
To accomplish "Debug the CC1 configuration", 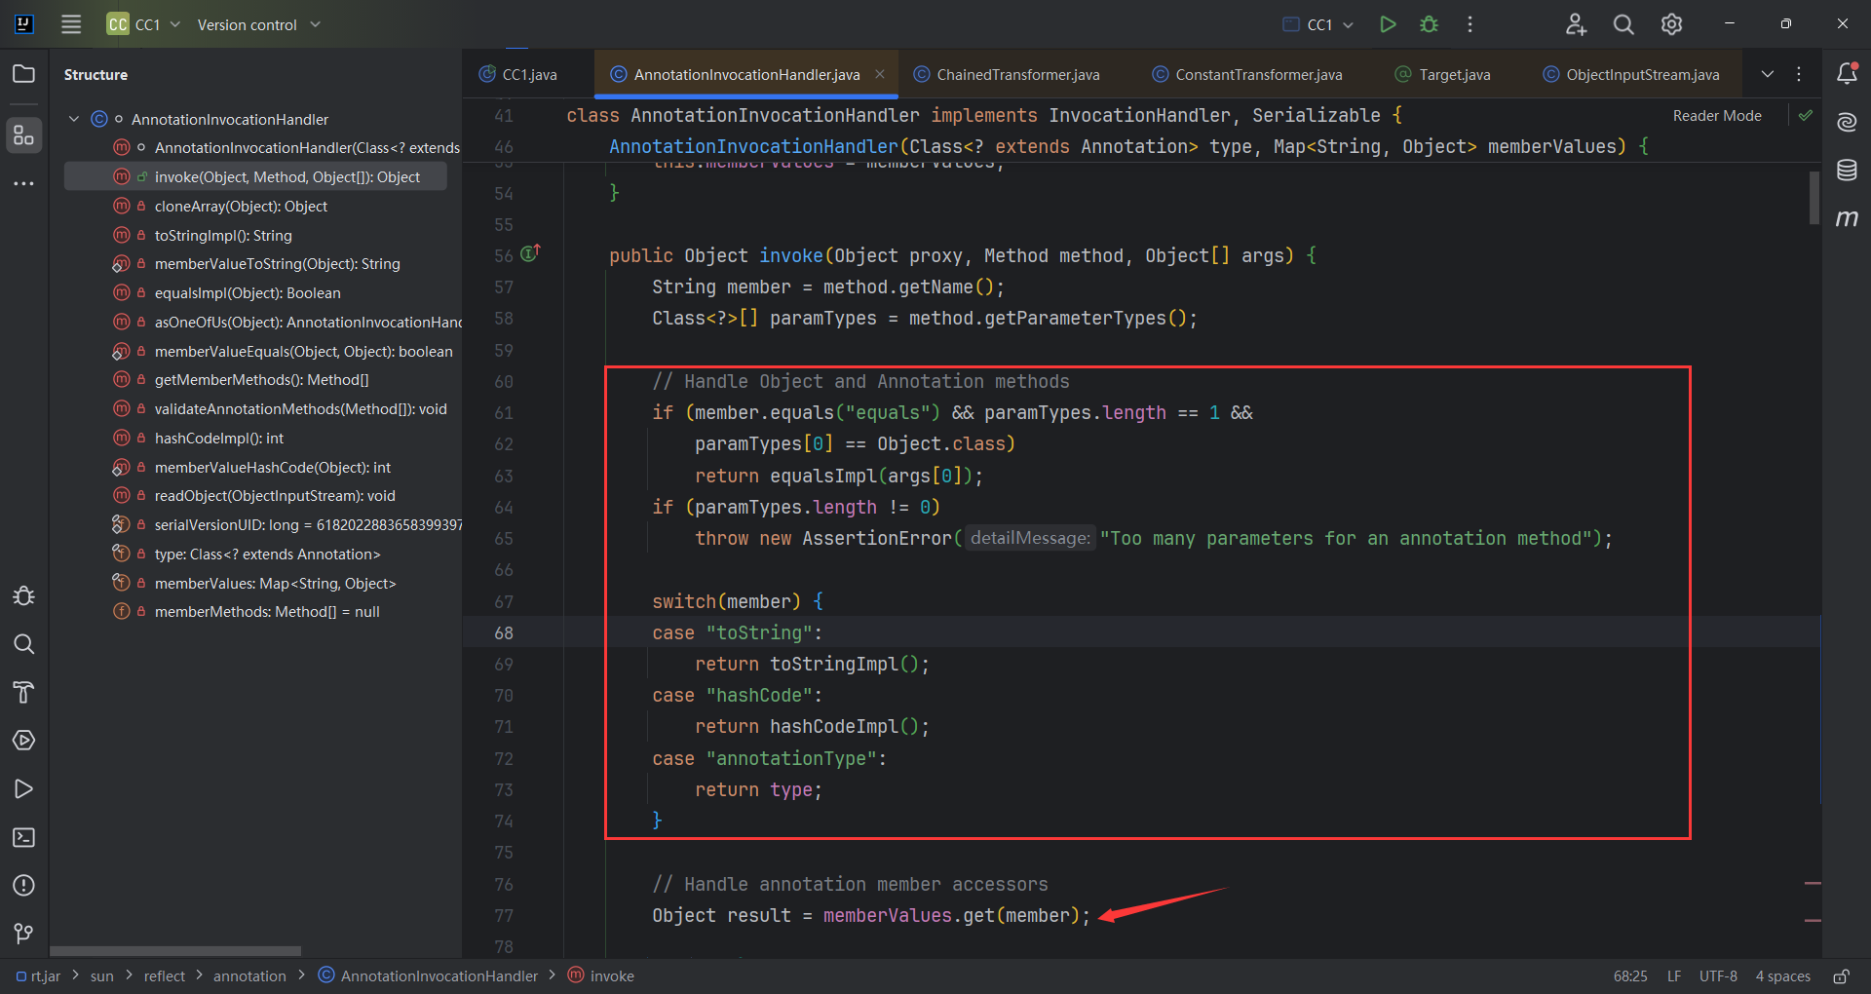I will [1429, 24].
